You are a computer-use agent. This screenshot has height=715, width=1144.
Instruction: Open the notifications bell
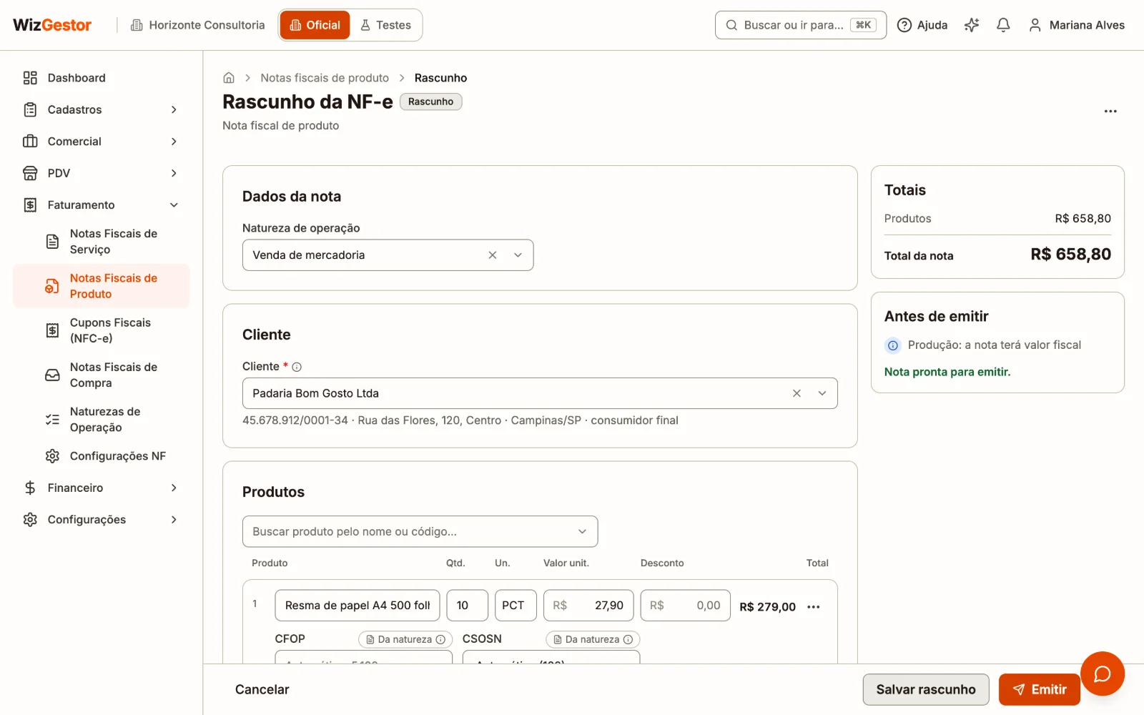tap(1003, 25)
